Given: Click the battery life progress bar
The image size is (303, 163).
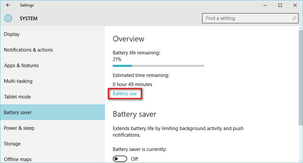Looking at the screenshot, I should 158,66.
